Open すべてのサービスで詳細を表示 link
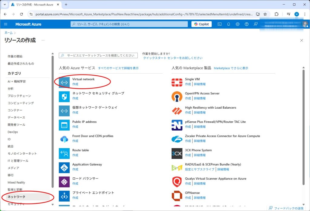The image size is (310, 211). (x=118, y=68)
